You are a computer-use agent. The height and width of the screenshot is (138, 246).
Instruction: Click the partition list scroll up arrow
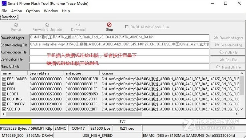242,73
